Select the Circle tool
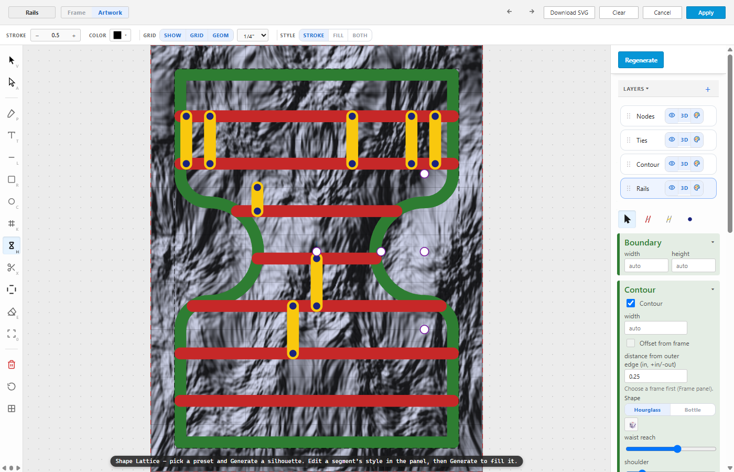Screen dimensions: 734x472 12,201
